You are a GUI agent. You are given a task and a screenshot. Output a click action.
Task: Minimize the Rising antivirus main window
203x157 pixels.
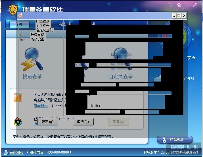pos(187,5)
